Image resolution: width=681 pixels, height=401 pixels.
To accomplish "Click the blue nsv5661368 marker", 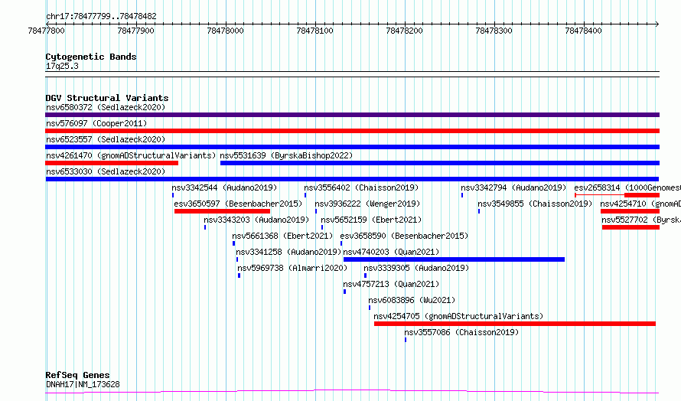I will [x=233, y=243].
